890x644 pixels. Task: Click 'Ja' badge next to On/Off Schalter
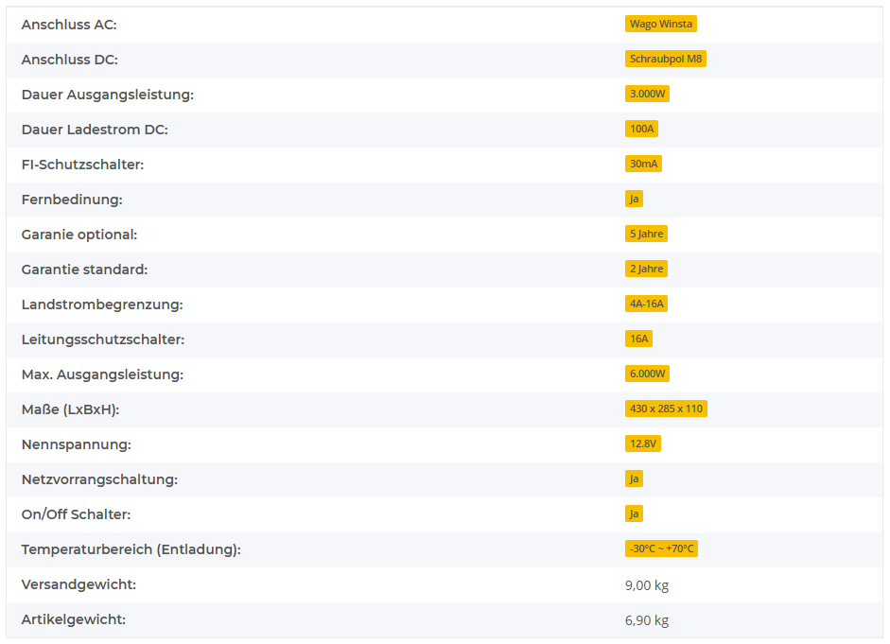(634, 514)
